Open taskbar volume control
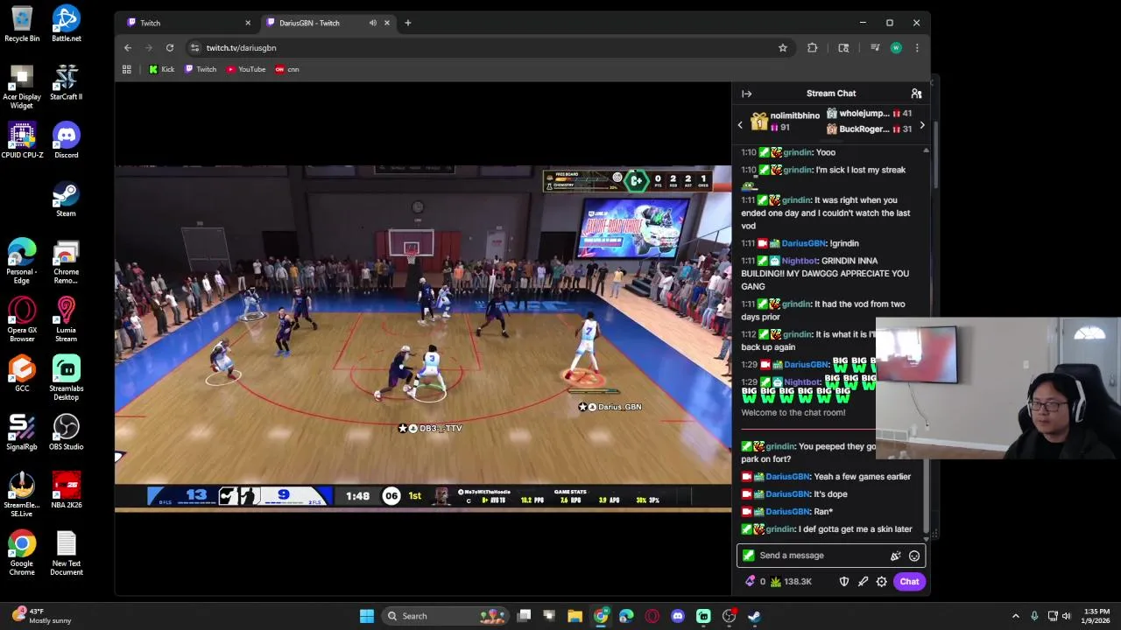This screenshot has height=630, width=1121. point(1067,616)
